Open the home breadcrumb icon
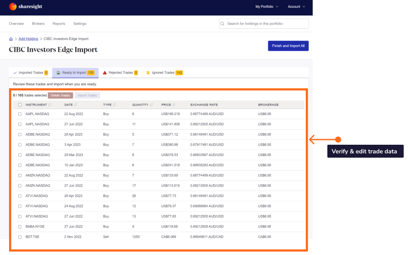This screenshot has width=408, height=255. [11, 39]
